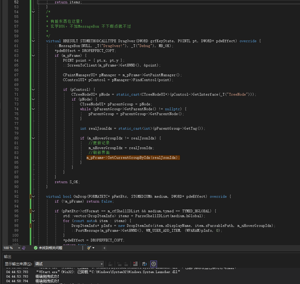Click the realJsonIdx declaration on line 78
300x284 pixels.
[142, 128]
